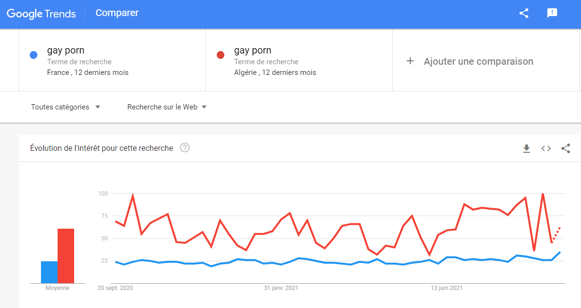Click the share icon in blue header

point(524,13)
